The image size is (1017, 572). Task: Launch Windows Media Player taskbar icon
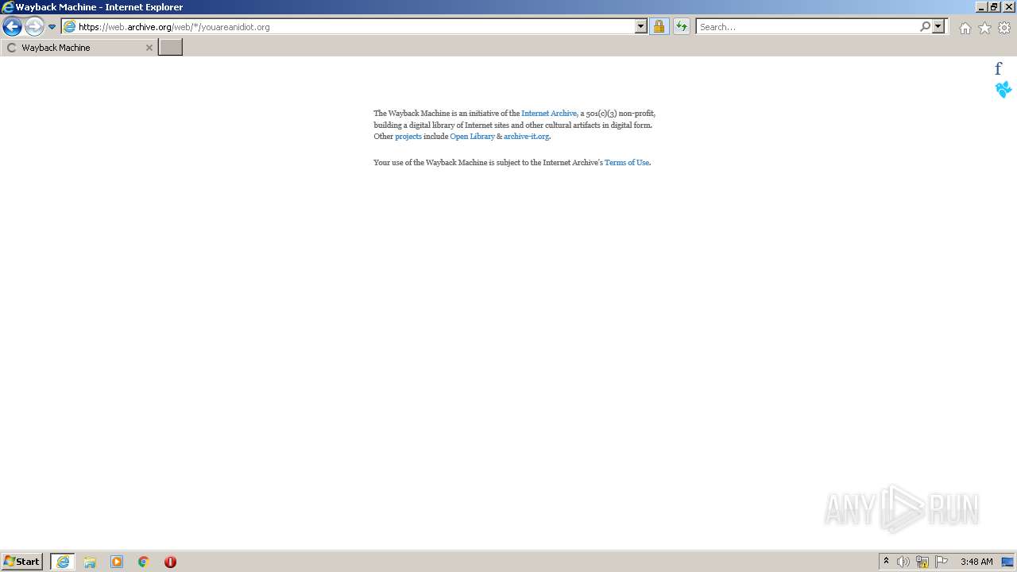(x=117, y=562)
